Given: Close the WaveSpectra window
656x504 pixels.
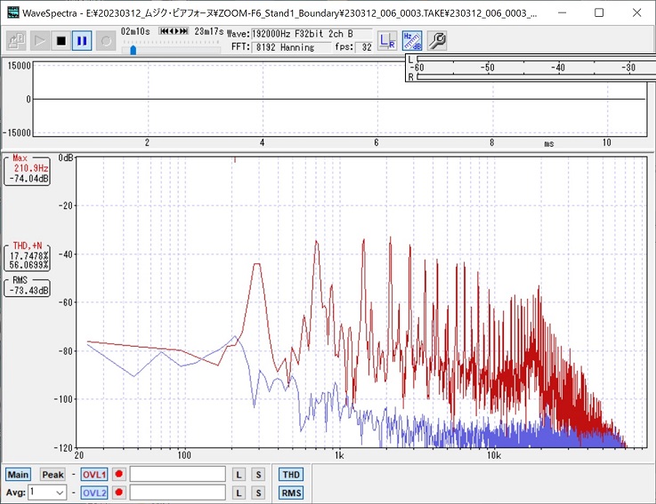Looking at the screenshot, I should pos(636,12).
